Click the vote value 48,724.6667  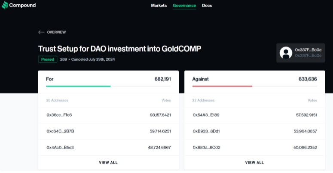pyautogui.click(x=159, y=147)
